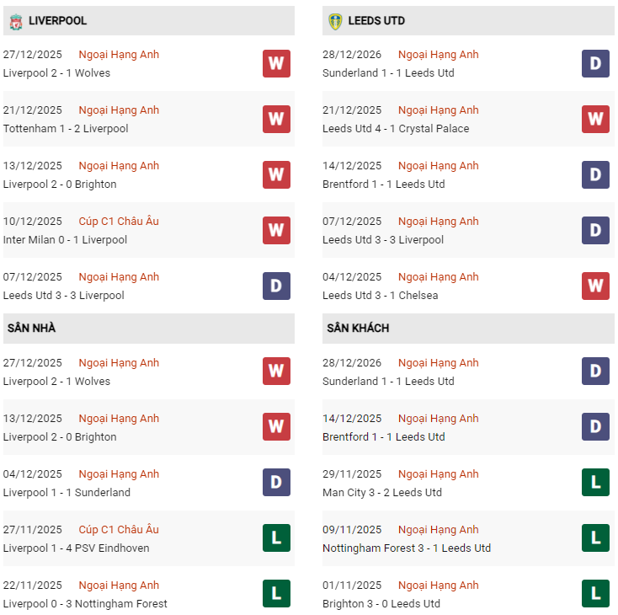This screenshot has width=618, height=615.
Task: Click D badge for Liverpool 1-1 Sunderland
Action: click(x=276, y=484)
